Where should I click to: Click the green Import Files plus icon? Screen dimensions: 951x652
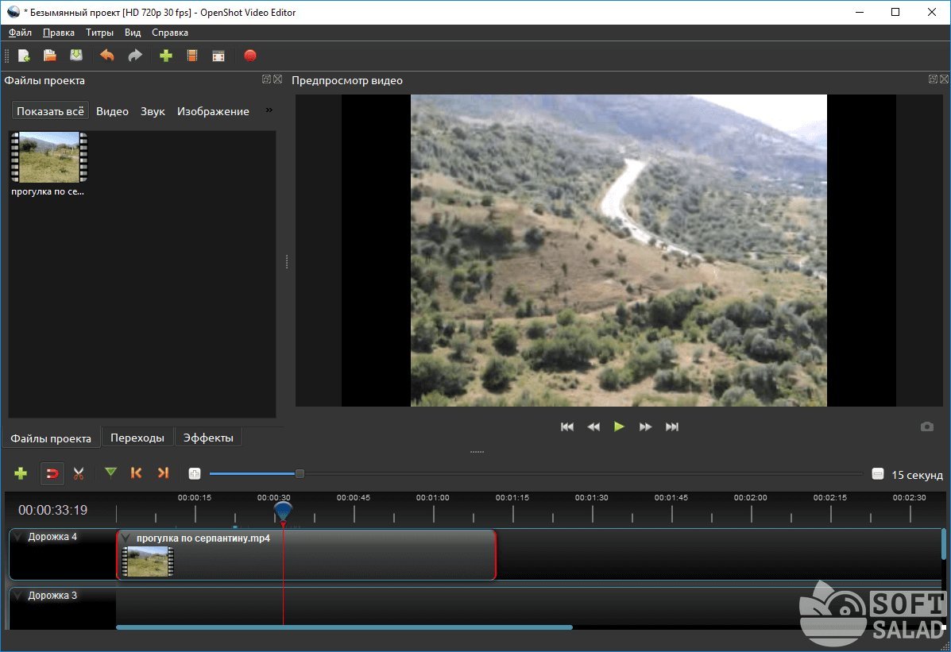tap(166, 56)
